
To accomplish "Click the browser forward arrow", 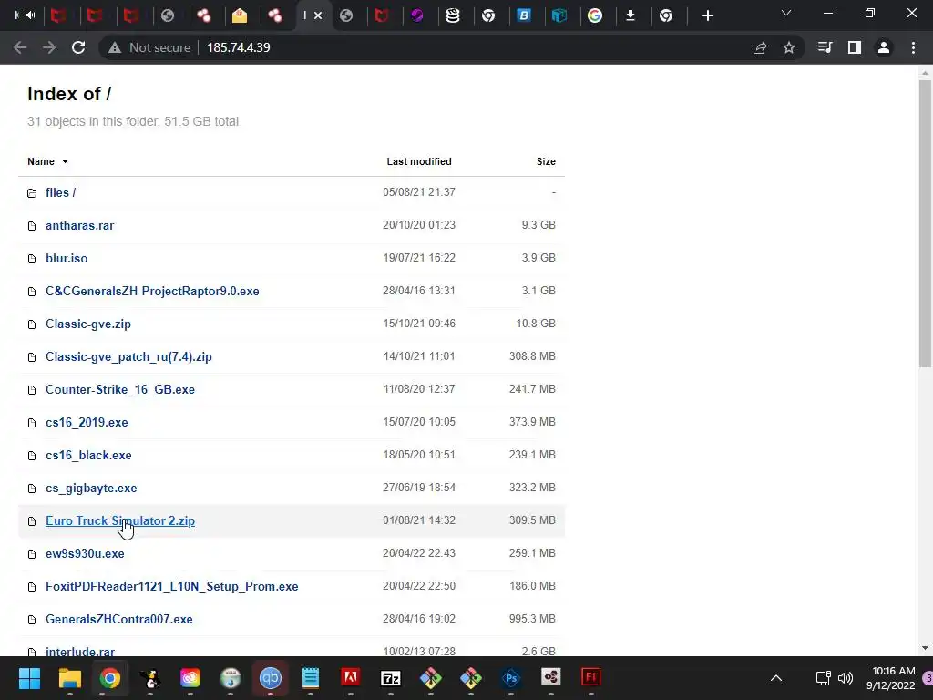I will pos(49,47).
